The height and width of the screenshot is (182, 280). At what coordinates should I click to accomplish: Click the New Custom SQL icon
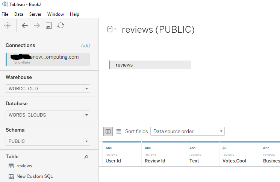point(11,177)
